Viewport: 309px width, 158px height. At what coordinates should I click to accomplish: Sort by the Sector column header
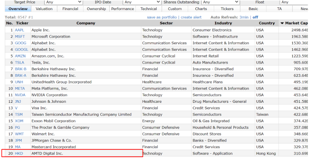coord(166,23)
